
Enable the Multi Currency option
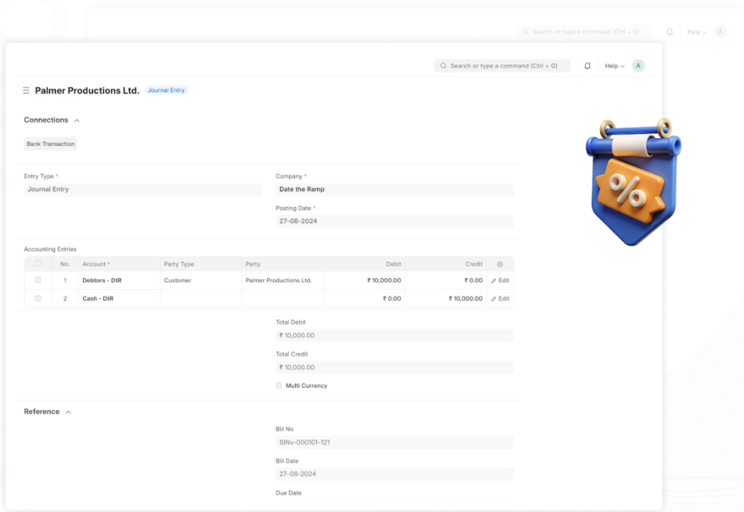pos(279,386)
